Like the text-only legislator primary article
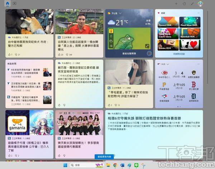 (x=59, y=105)
